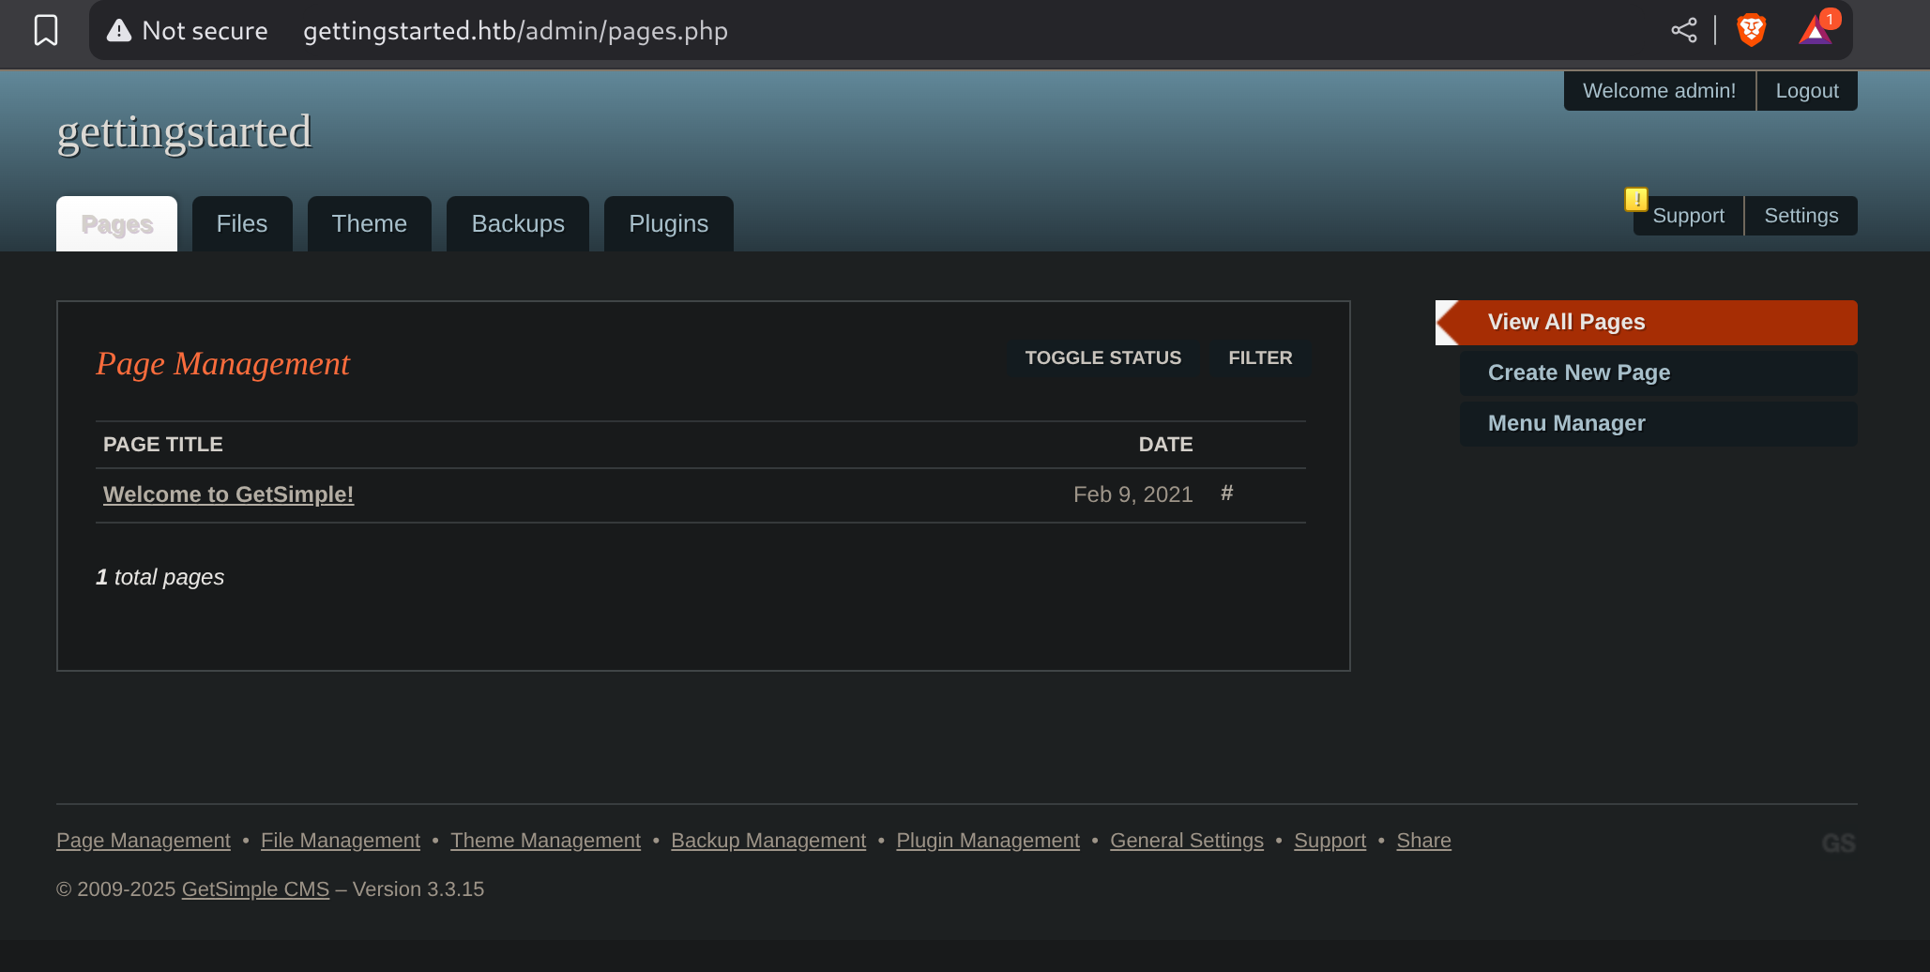Click the PAGE TITLE column header
This screenshot has height=972, width=1930.
pos(162,445)
